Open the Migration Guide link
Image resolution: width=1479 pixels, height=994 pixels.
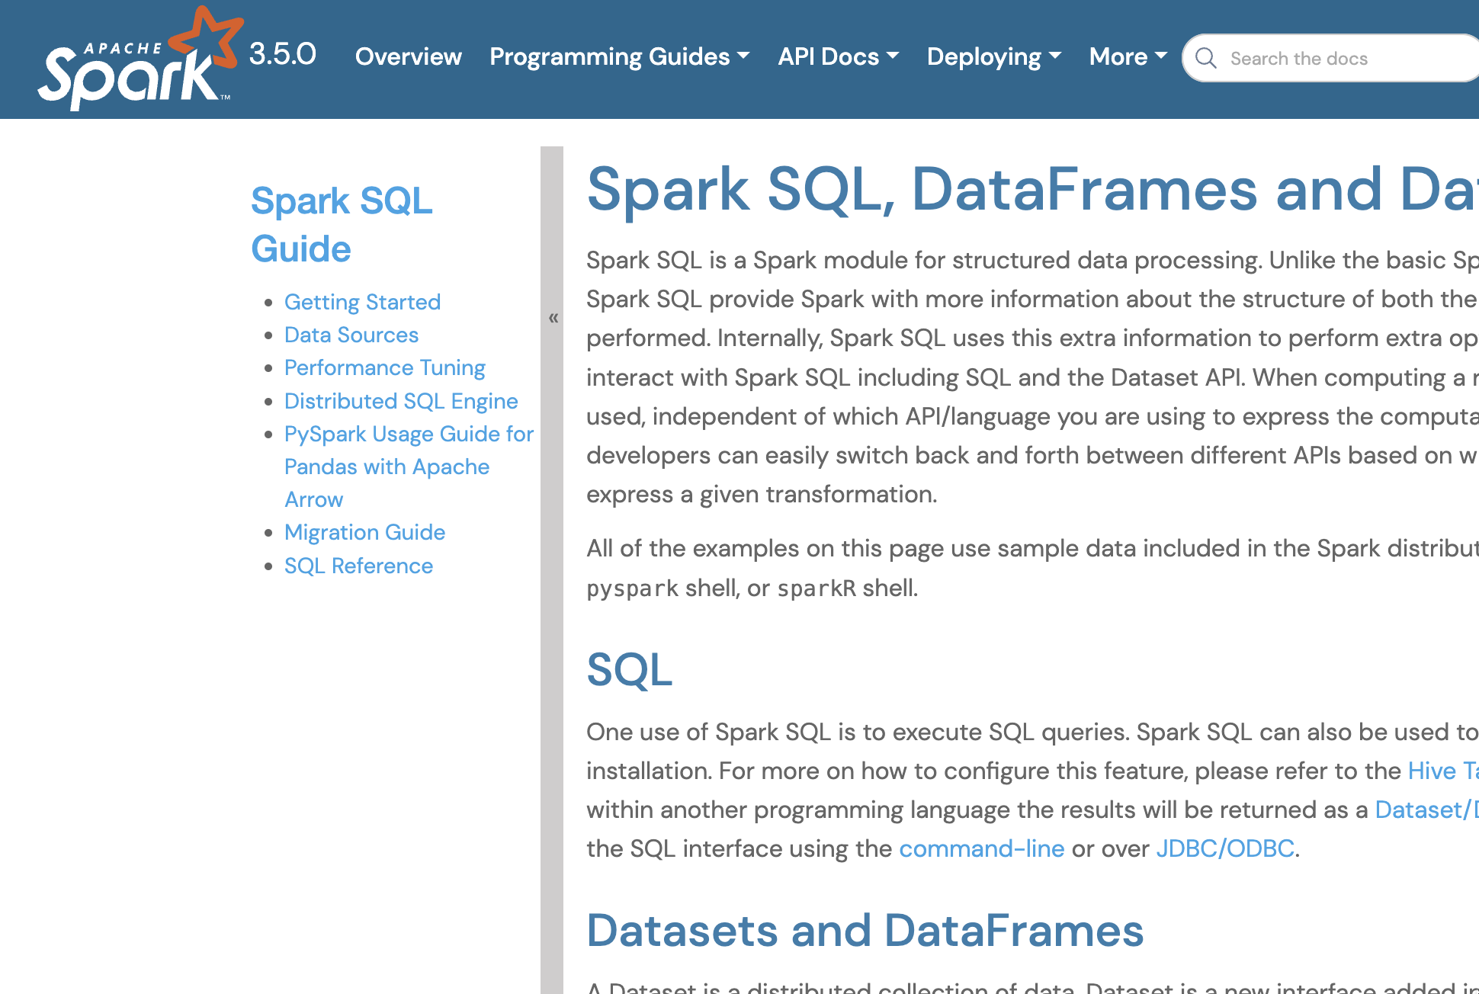[x=364, y=532]
